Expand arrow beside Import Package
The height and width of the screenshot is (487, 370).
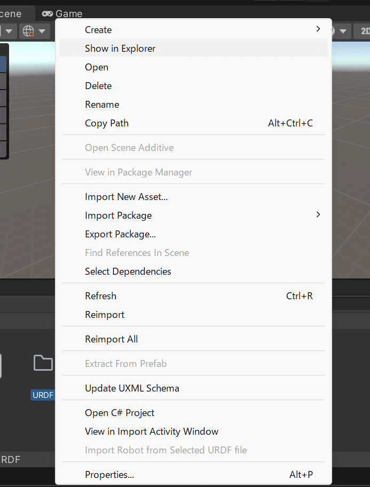point(318,214)
